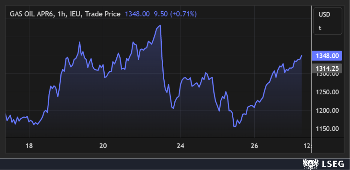Click the 1250.00 price axis label
This screenshot has width=350, height=170.
pyautogui.click(x=327, y=92)
